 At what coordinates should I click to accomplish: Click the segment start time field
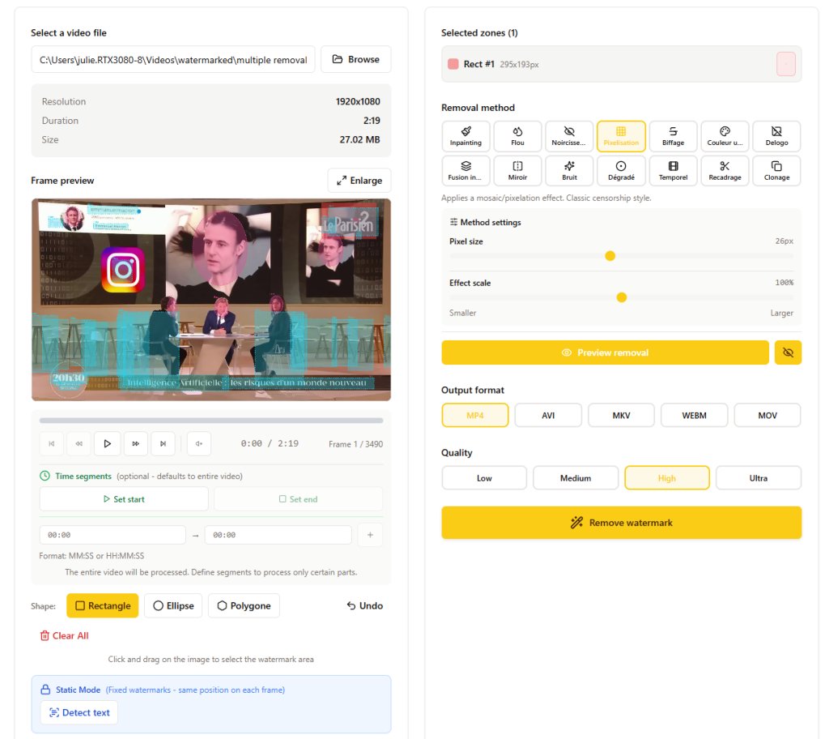pos(113,535)
